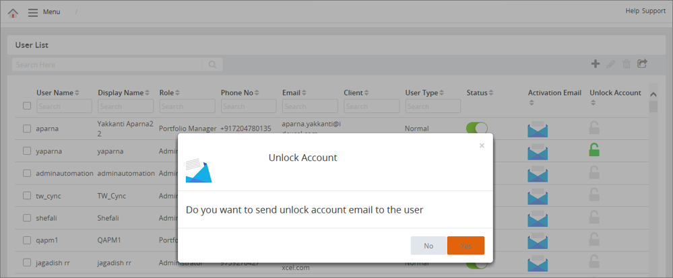This screenshot has height=278, width=673.
Task: Open the hamburger Menu icon
Action: coord(33,12)
